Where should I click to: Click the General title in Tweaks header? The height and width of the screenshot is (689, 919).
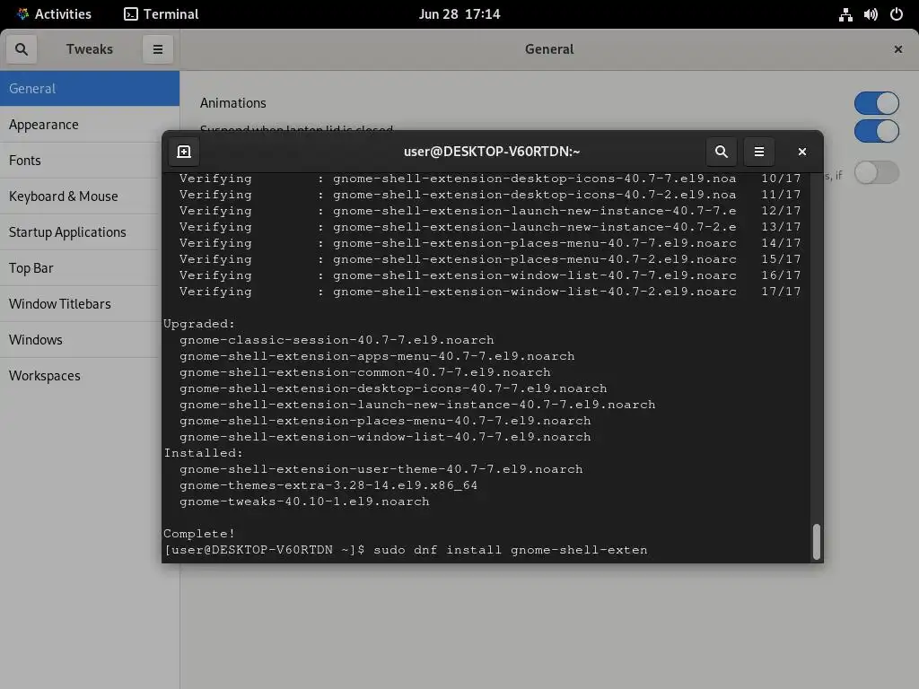click(549, 49)
